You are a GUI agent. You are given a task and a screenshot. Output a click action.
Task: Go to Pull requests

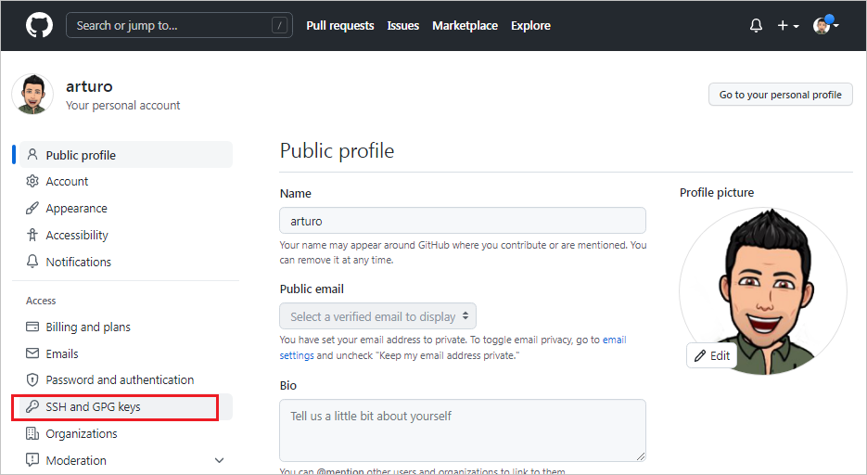[340, 25]
